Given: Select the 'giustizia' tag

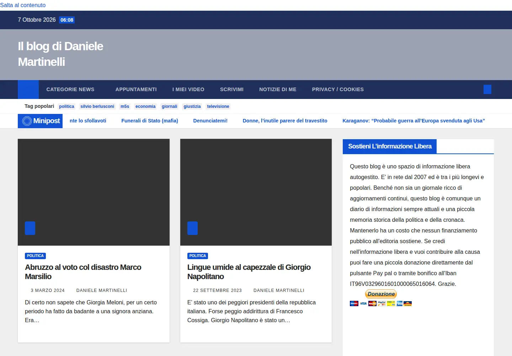Looking at the screenshot, I should 192,106.
